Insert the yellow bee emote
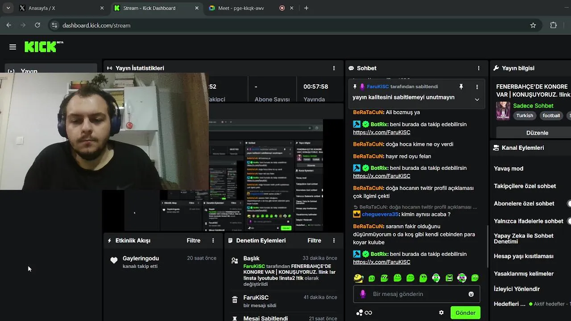This screenshot has width=571, height=321. click(358, 278)
